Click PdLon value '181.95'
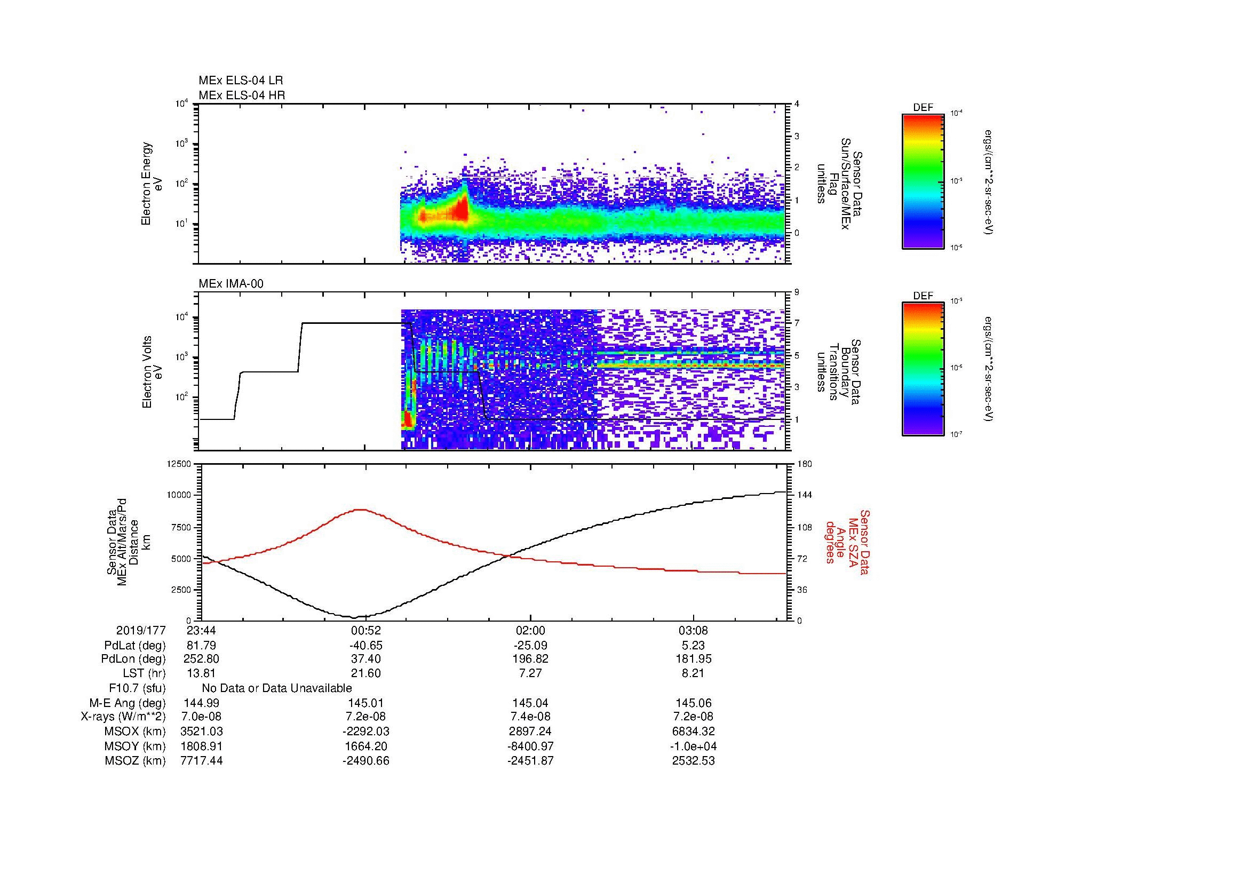 694,659
